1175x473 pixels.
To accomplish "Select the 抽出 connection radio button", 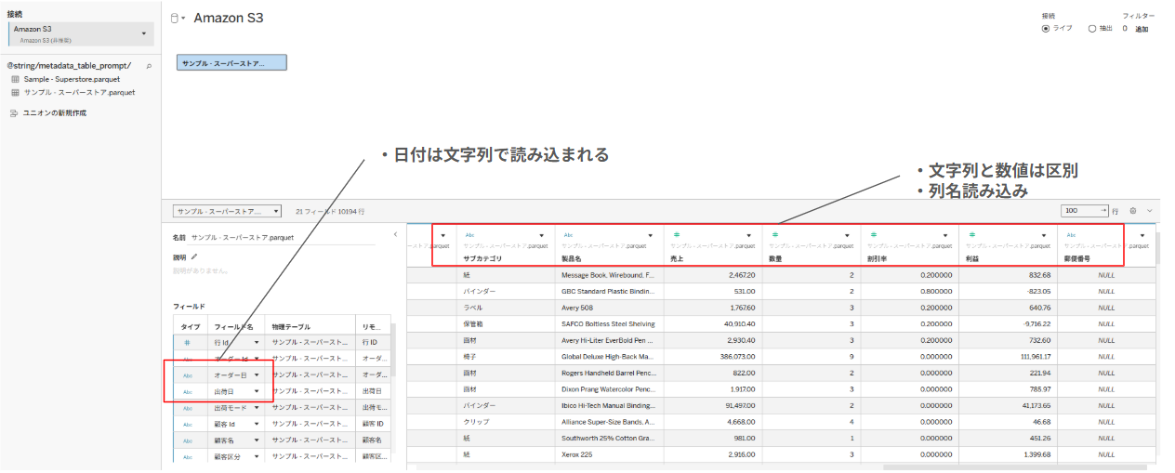I will 1091,29.
